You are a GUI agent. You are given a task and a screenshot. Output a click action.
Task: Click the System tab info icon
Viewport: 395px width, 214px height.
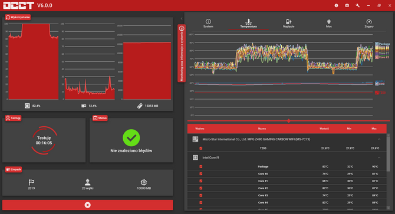click(x=208, y=21)
